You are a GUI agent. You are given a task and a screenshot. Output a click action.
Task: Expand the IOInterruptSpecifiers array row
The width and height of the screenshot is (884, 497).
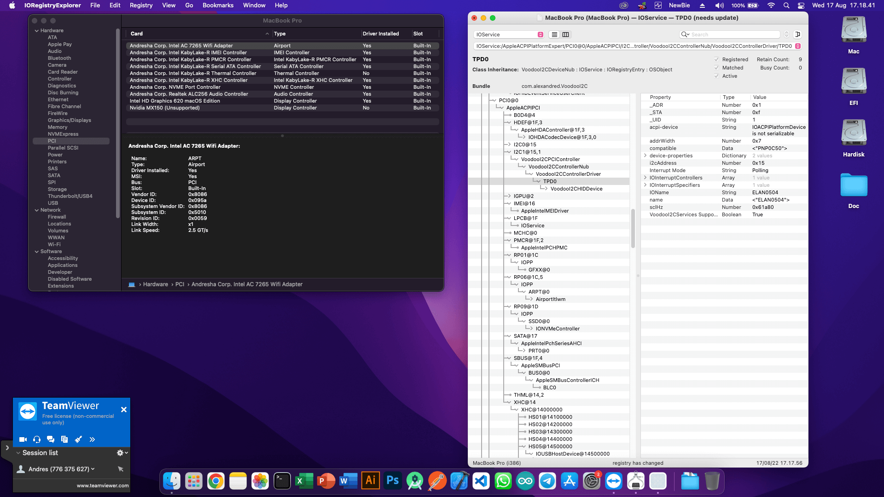[645, 185]
